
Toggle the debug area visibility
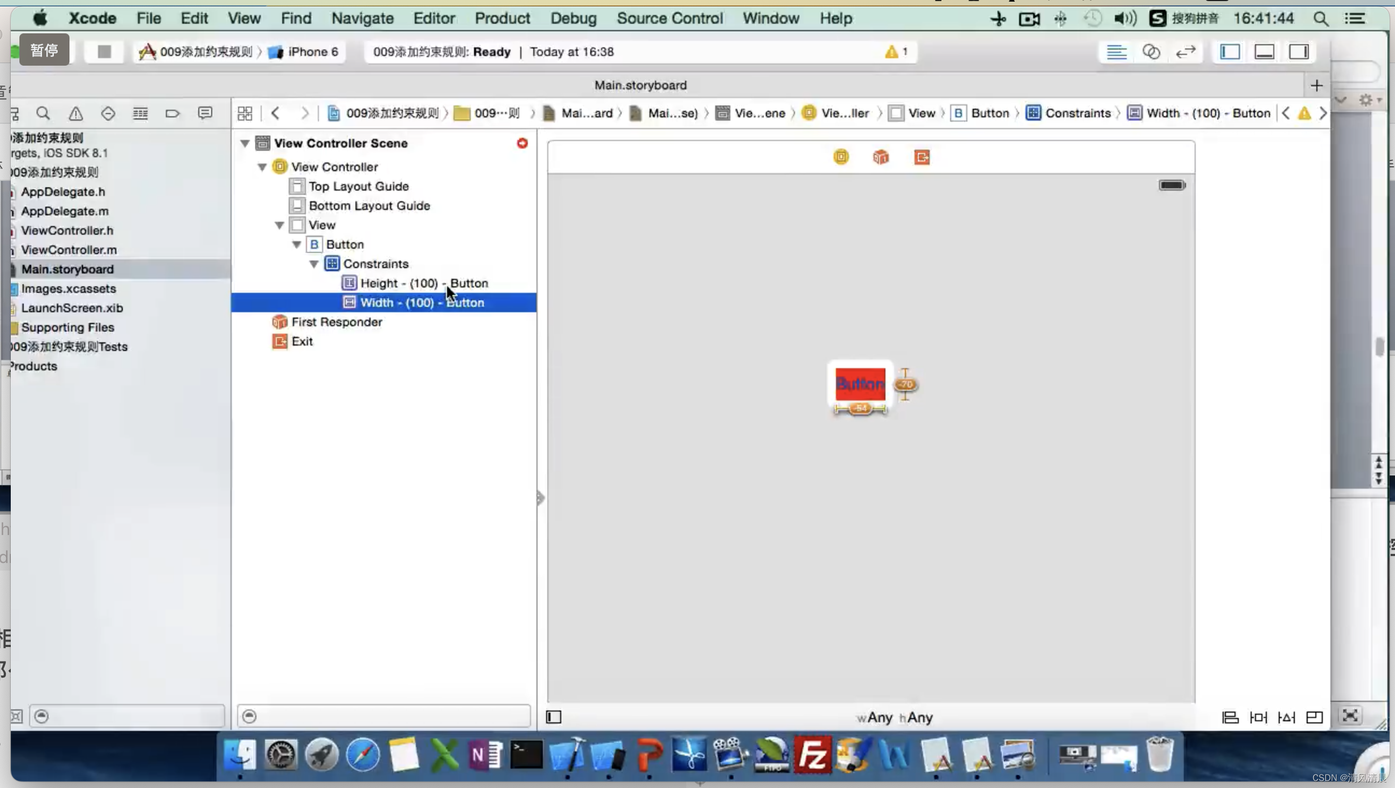pos(1264,52)
